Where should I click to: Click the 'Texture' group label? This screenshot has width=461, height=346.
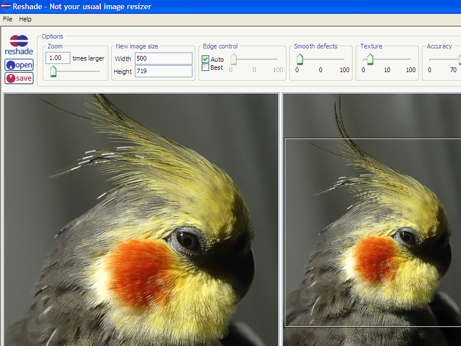[371, 46]
